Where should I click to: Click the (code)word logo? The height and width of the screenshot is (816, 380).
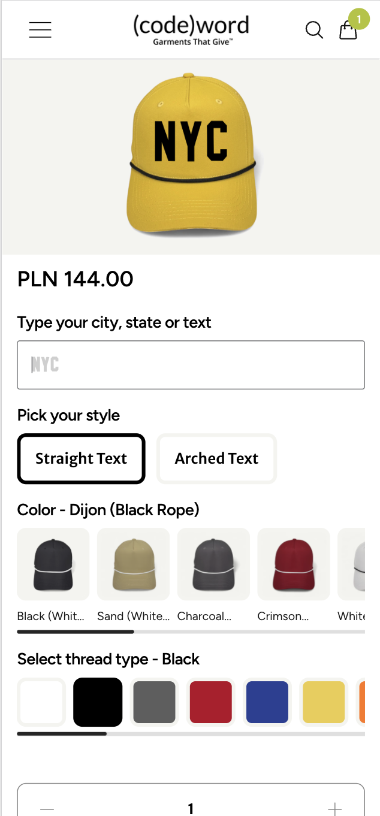coord(190,29)
